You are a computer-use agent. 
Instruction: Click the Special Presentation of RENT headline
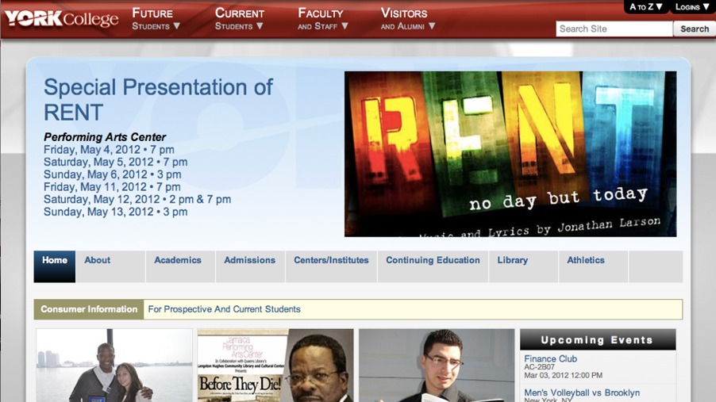(x=158, y=99)
